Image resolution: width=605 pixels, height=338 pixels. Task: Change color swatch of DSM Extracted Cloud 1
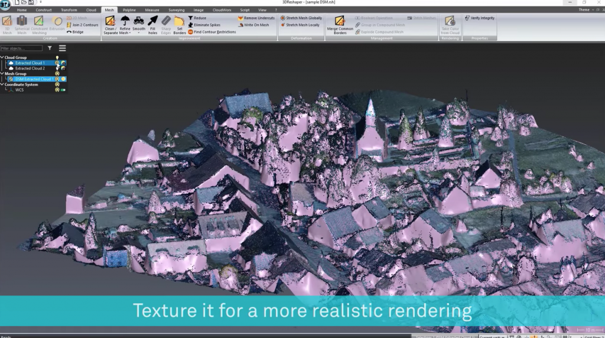click(x=63, y=79)
